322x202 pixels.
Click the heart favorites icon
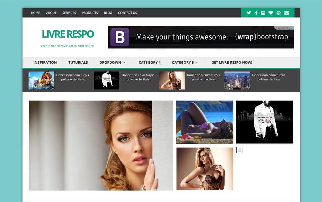[271, 12]
